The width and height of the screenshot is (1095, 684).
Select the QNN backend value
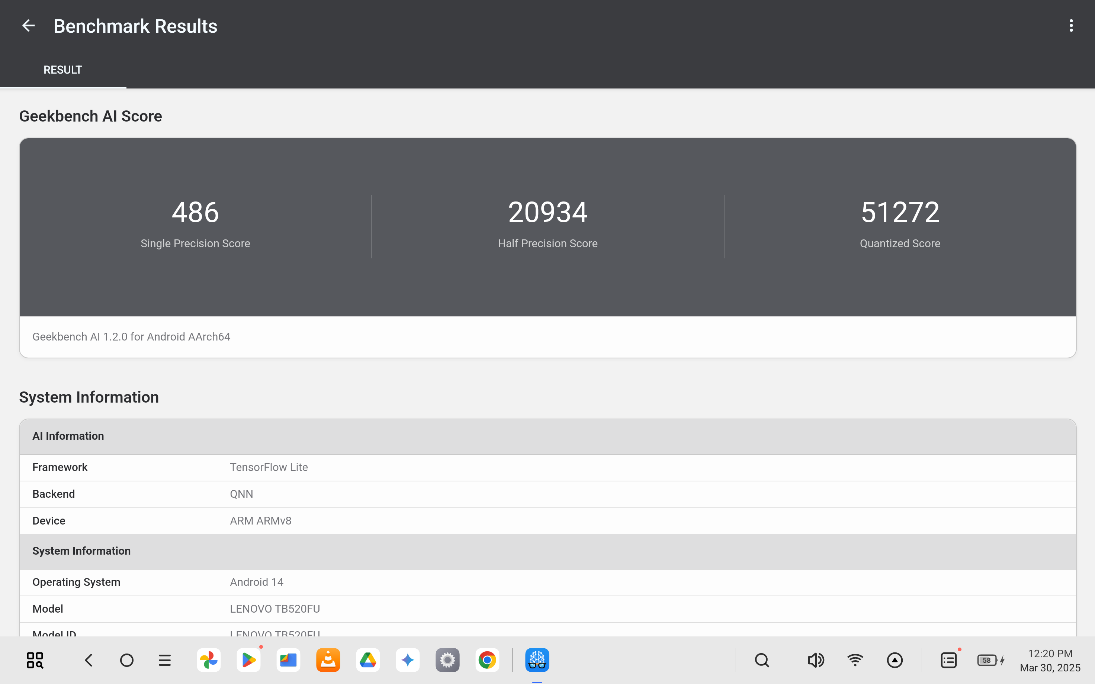point(241,494)
